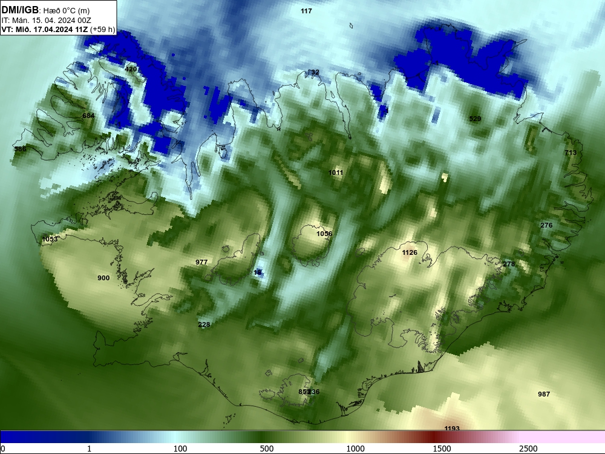Click the map value 713

click(x=571, y=153)
